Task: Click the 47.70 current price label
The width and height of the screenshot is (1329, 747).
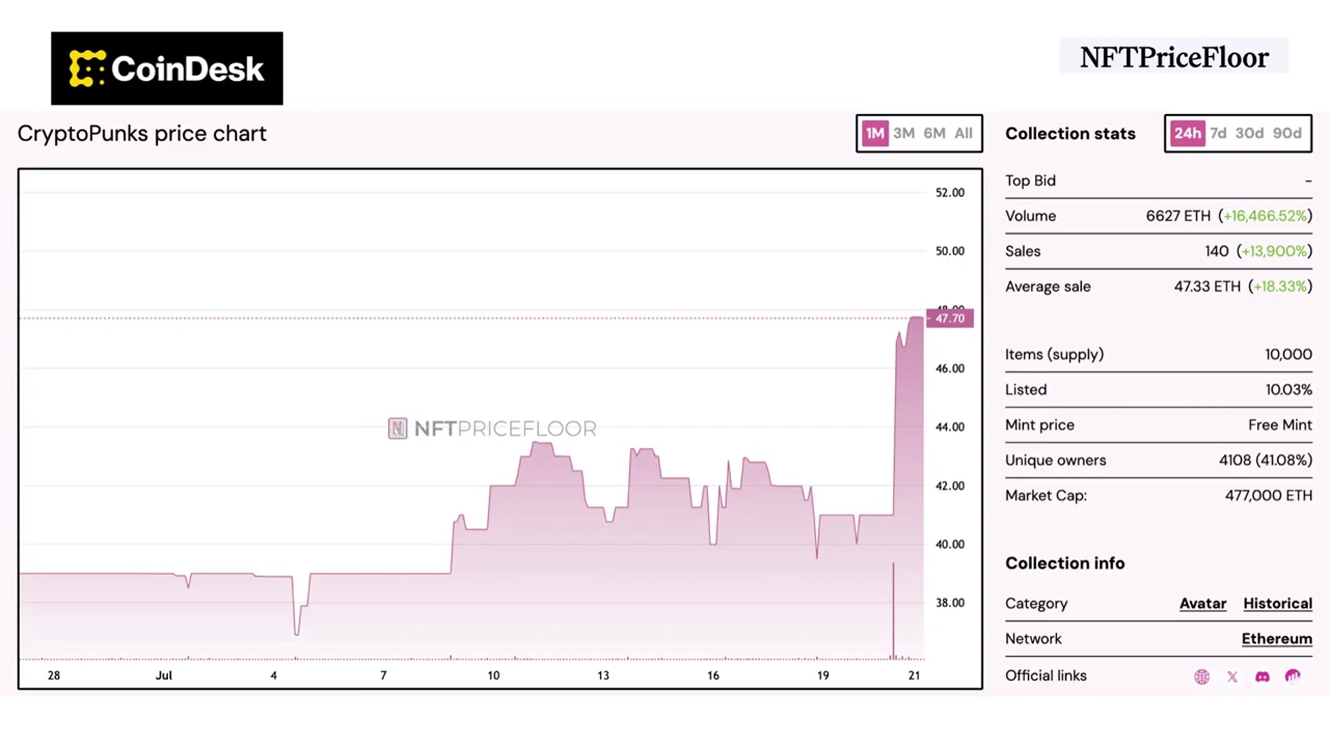Action: (x=950, y=319)
